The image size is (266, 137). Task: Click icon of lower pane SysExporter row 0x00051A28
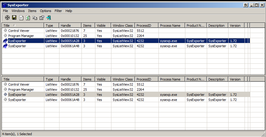point(6,94)
